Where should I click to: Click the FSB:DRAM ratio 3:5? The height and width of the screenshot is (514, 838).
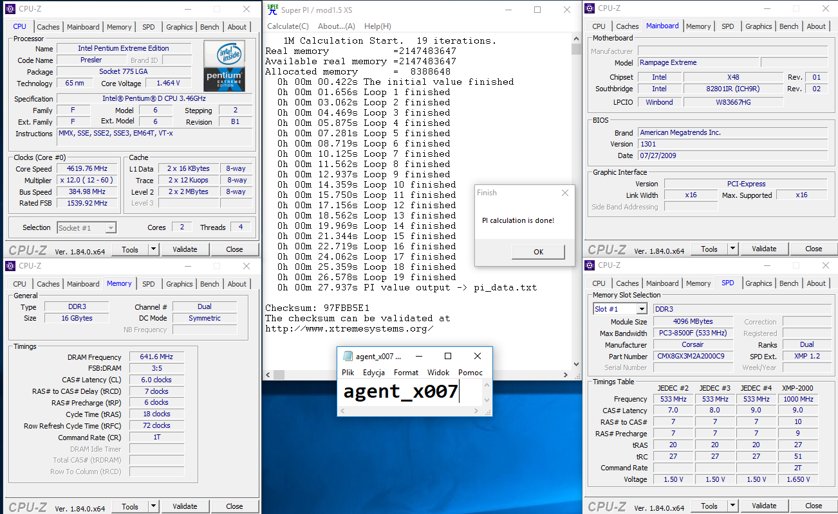156,369
